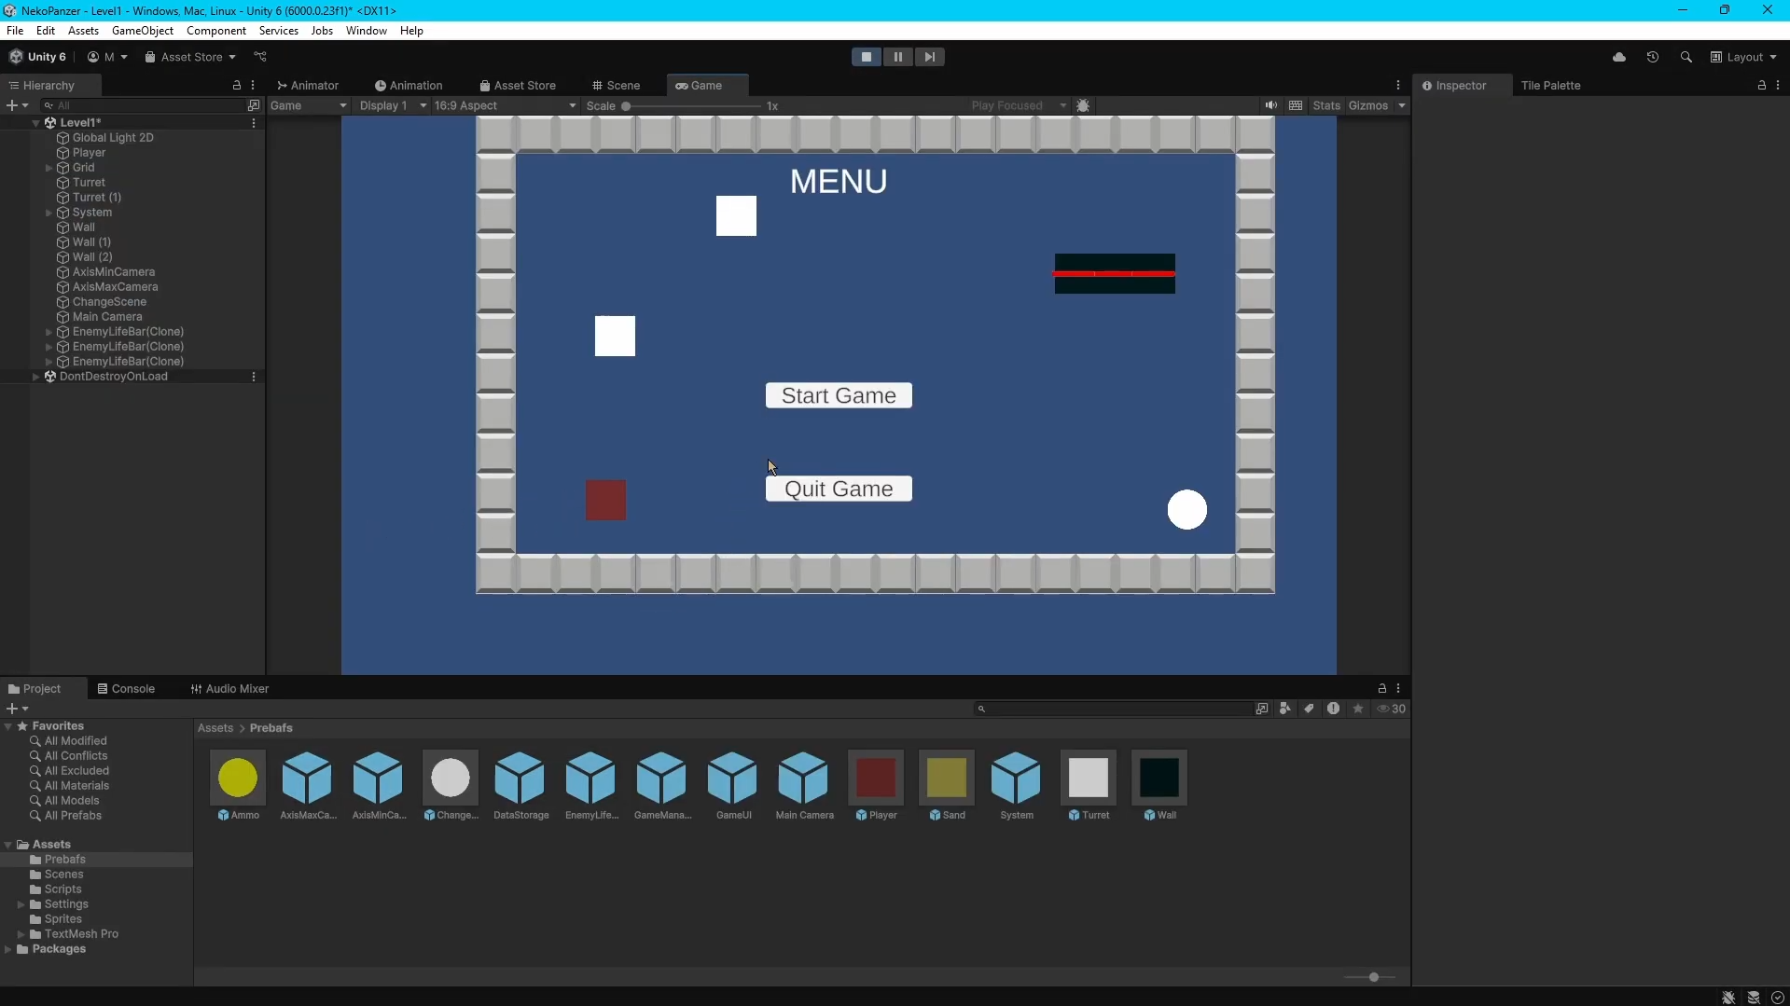Stop play mode with the play button
The image size is (1790, 1006).
click(x=866, y=57)
